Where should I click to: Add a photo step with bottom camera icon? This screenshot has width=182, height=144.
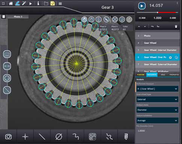click(8, 136)
